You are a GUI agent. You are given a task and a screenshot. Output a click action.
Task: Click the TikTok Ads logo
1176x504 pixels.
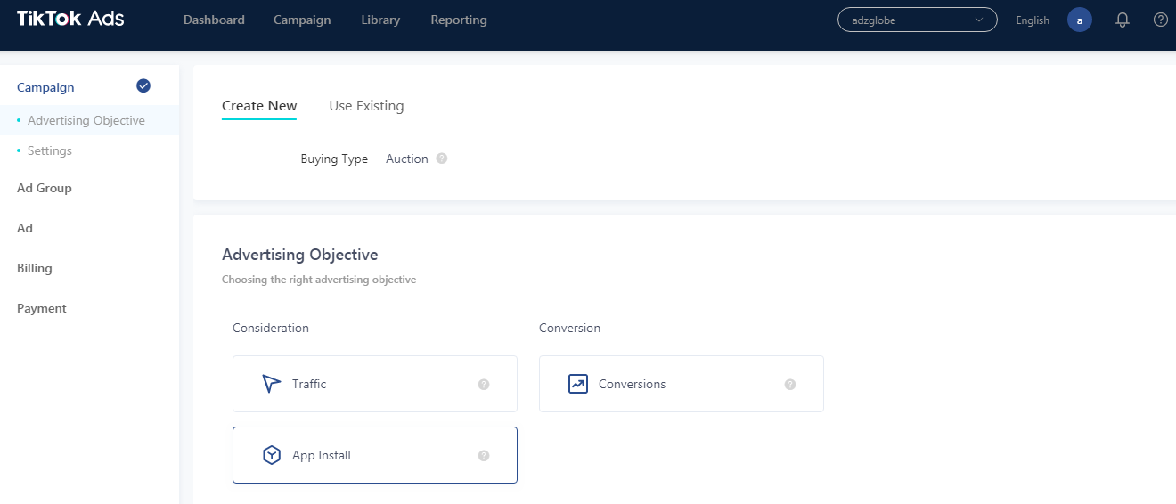click(x=70, y=20)
